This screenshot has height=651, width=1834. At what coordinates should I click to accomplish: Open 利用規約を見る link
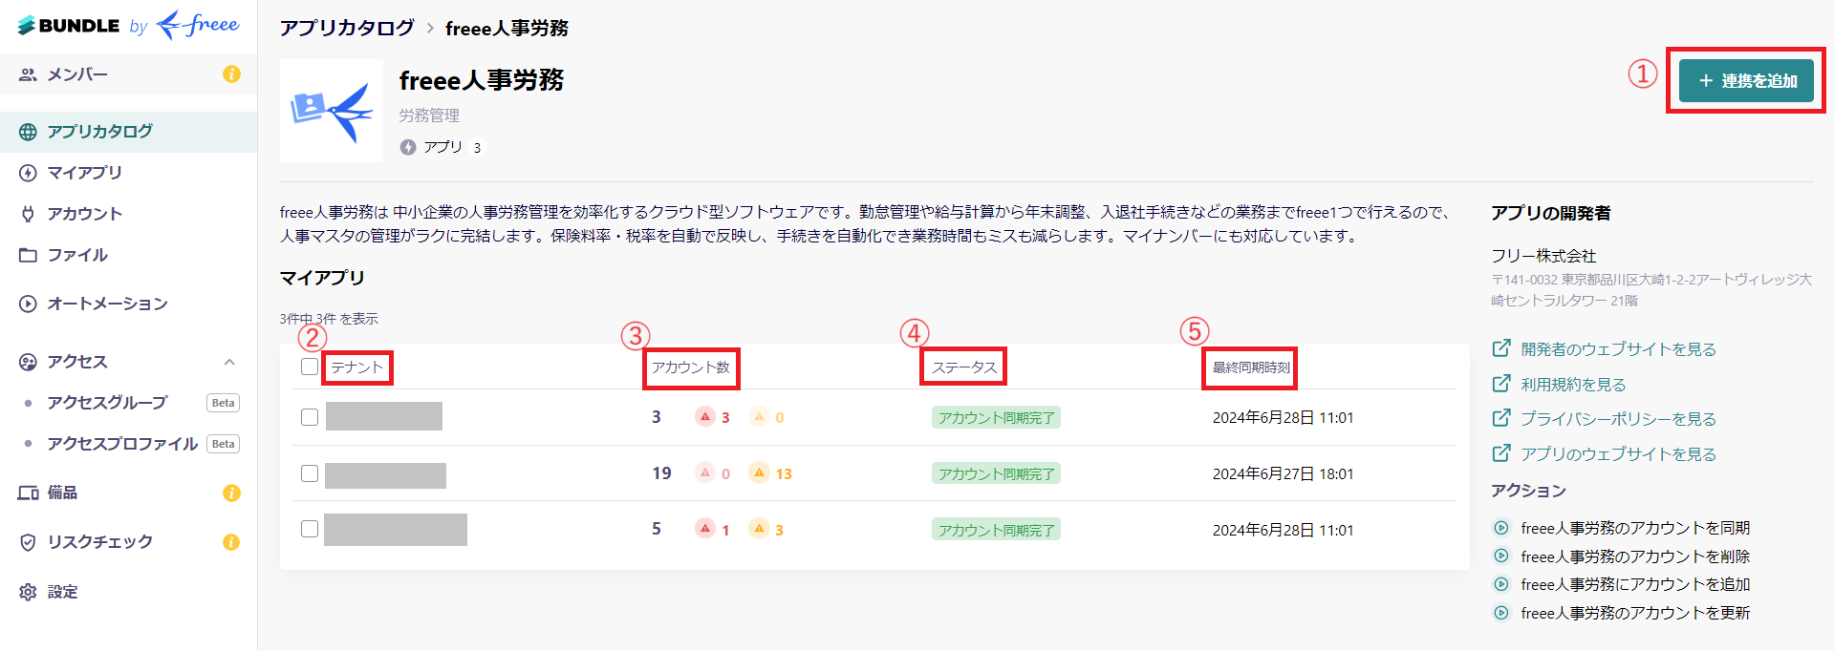[x=1573, y=385]
